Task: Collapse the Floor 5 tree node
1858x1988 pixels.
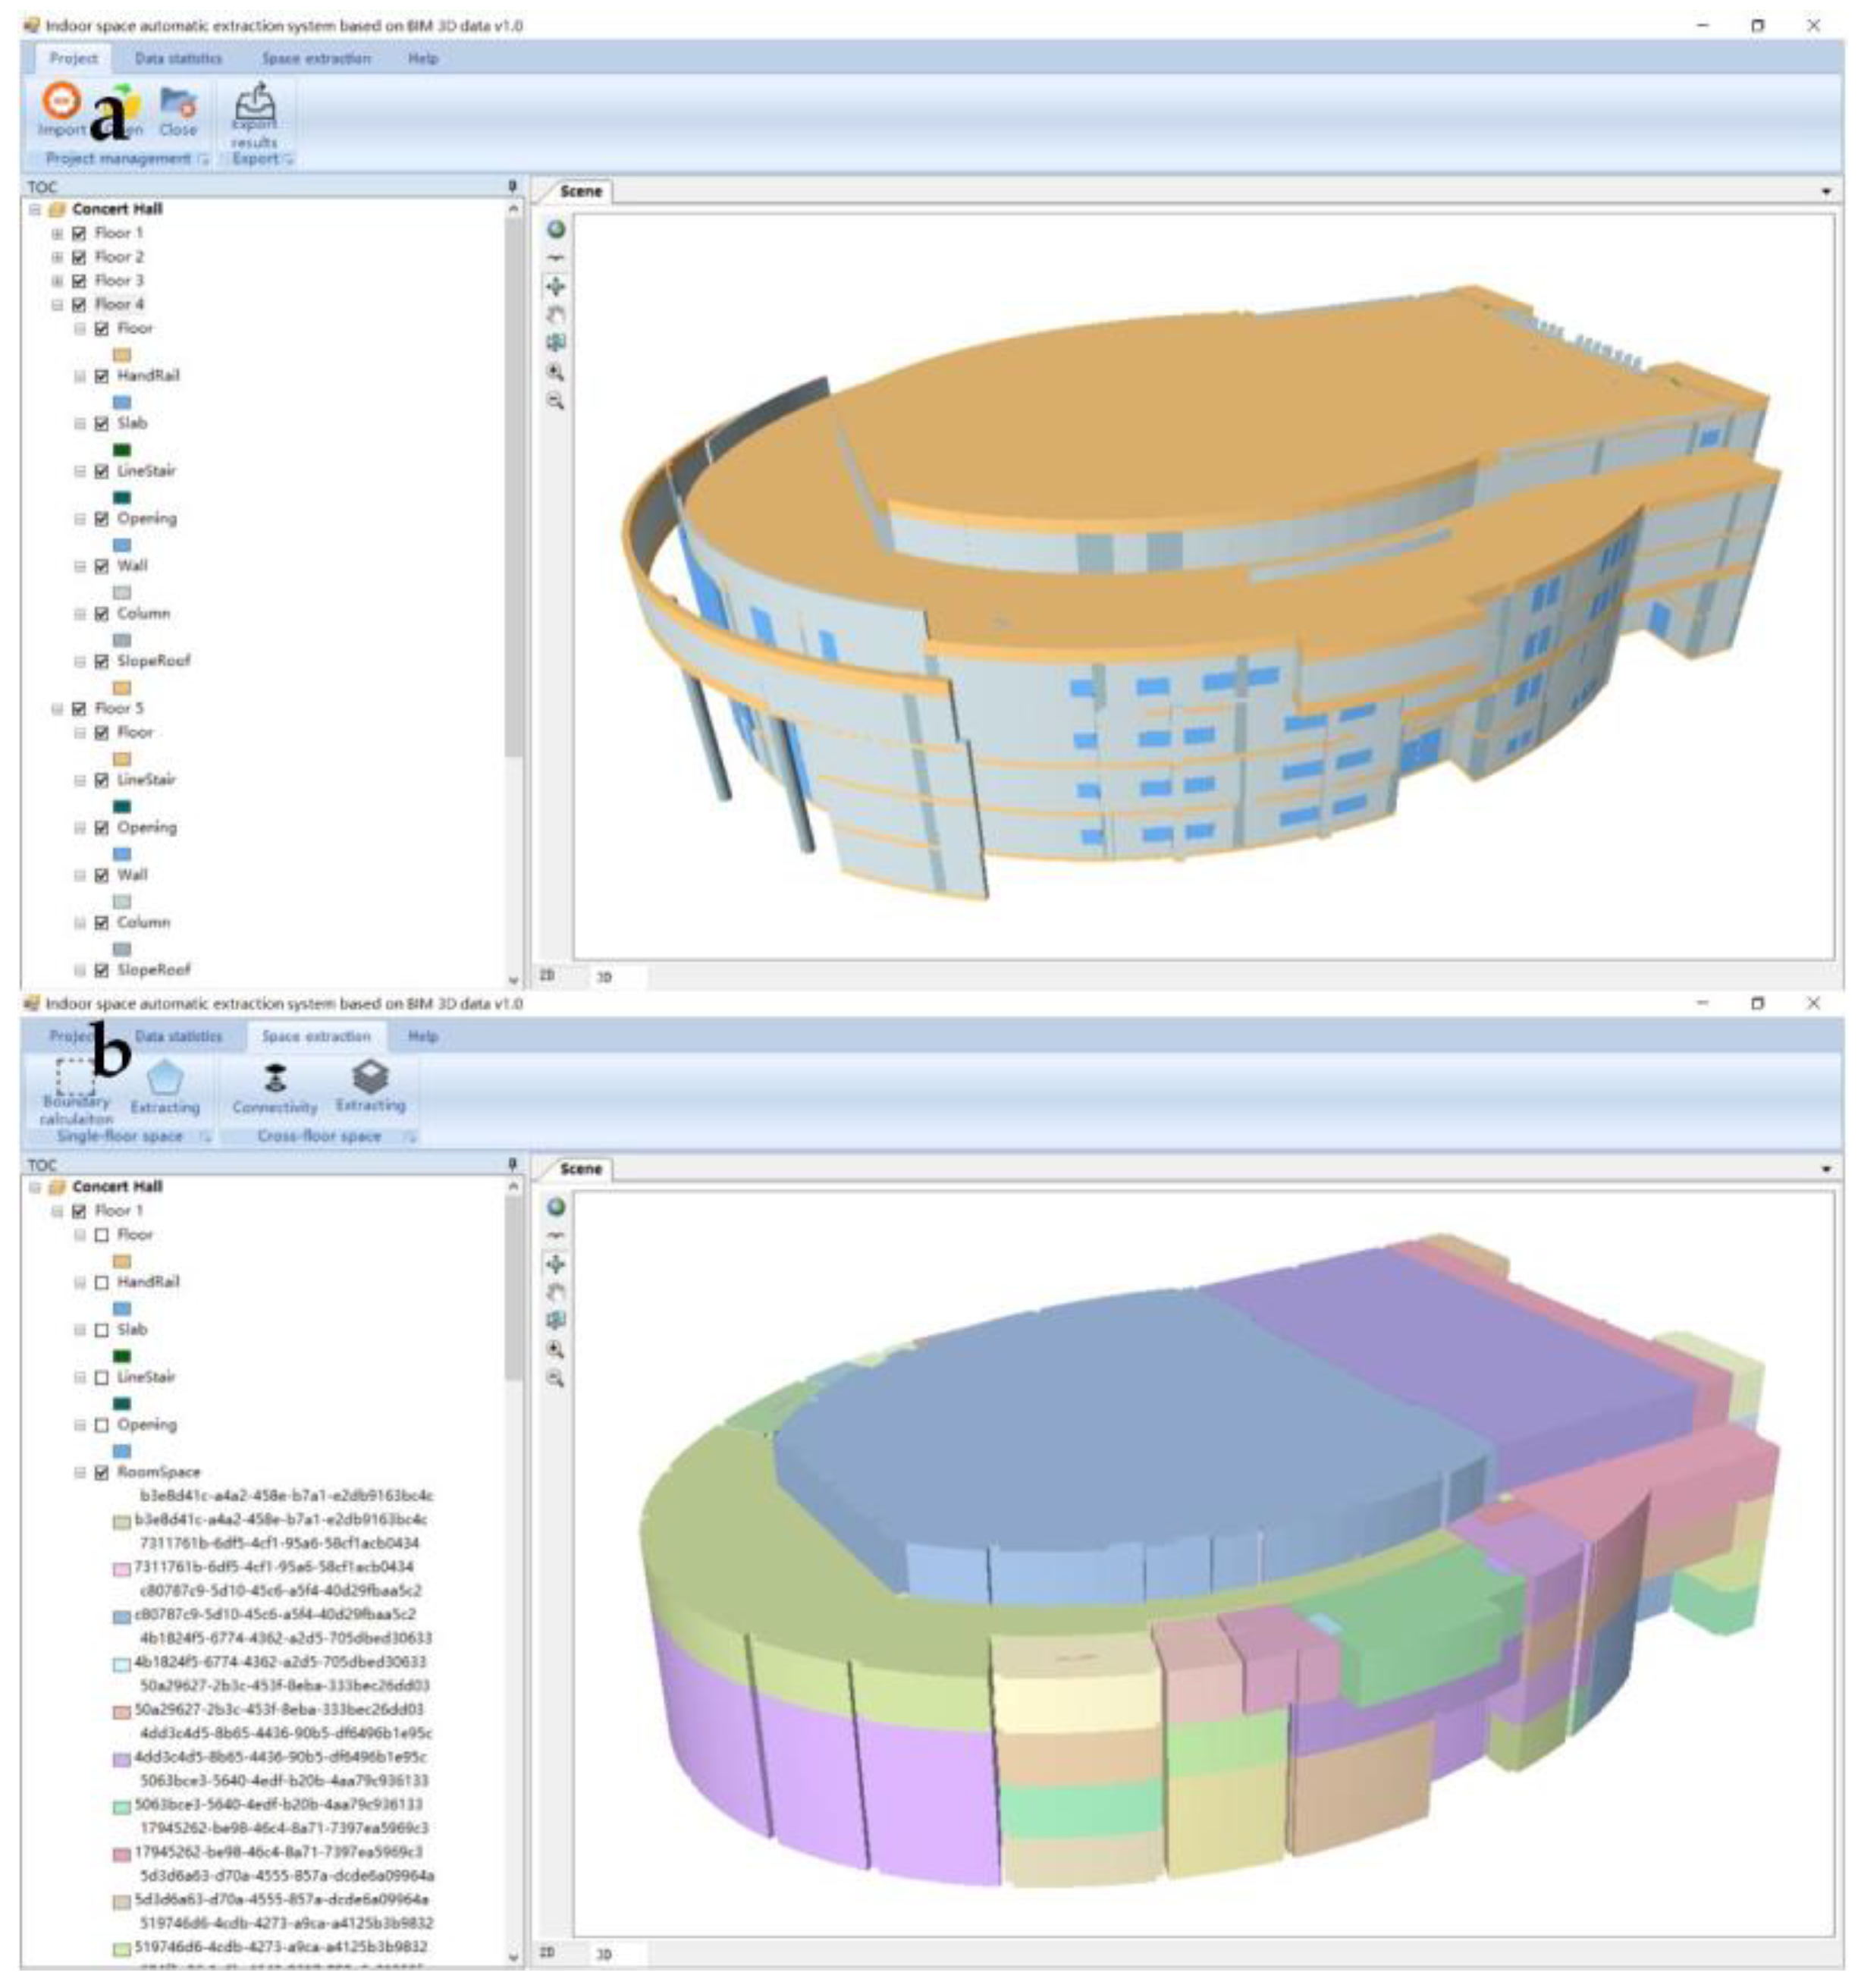Action: click(x=57, y=709)
